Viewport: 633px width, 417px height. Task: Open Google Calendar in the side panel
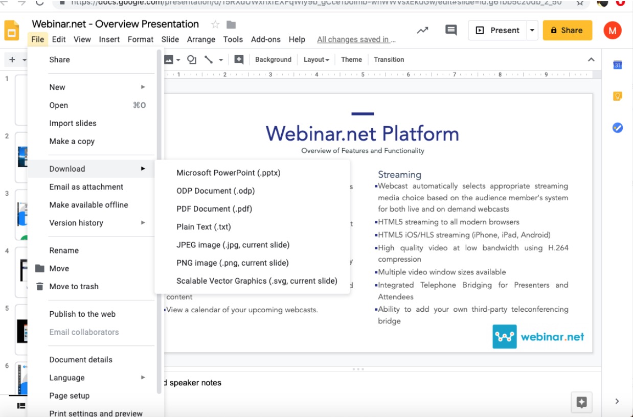[617, 65]
